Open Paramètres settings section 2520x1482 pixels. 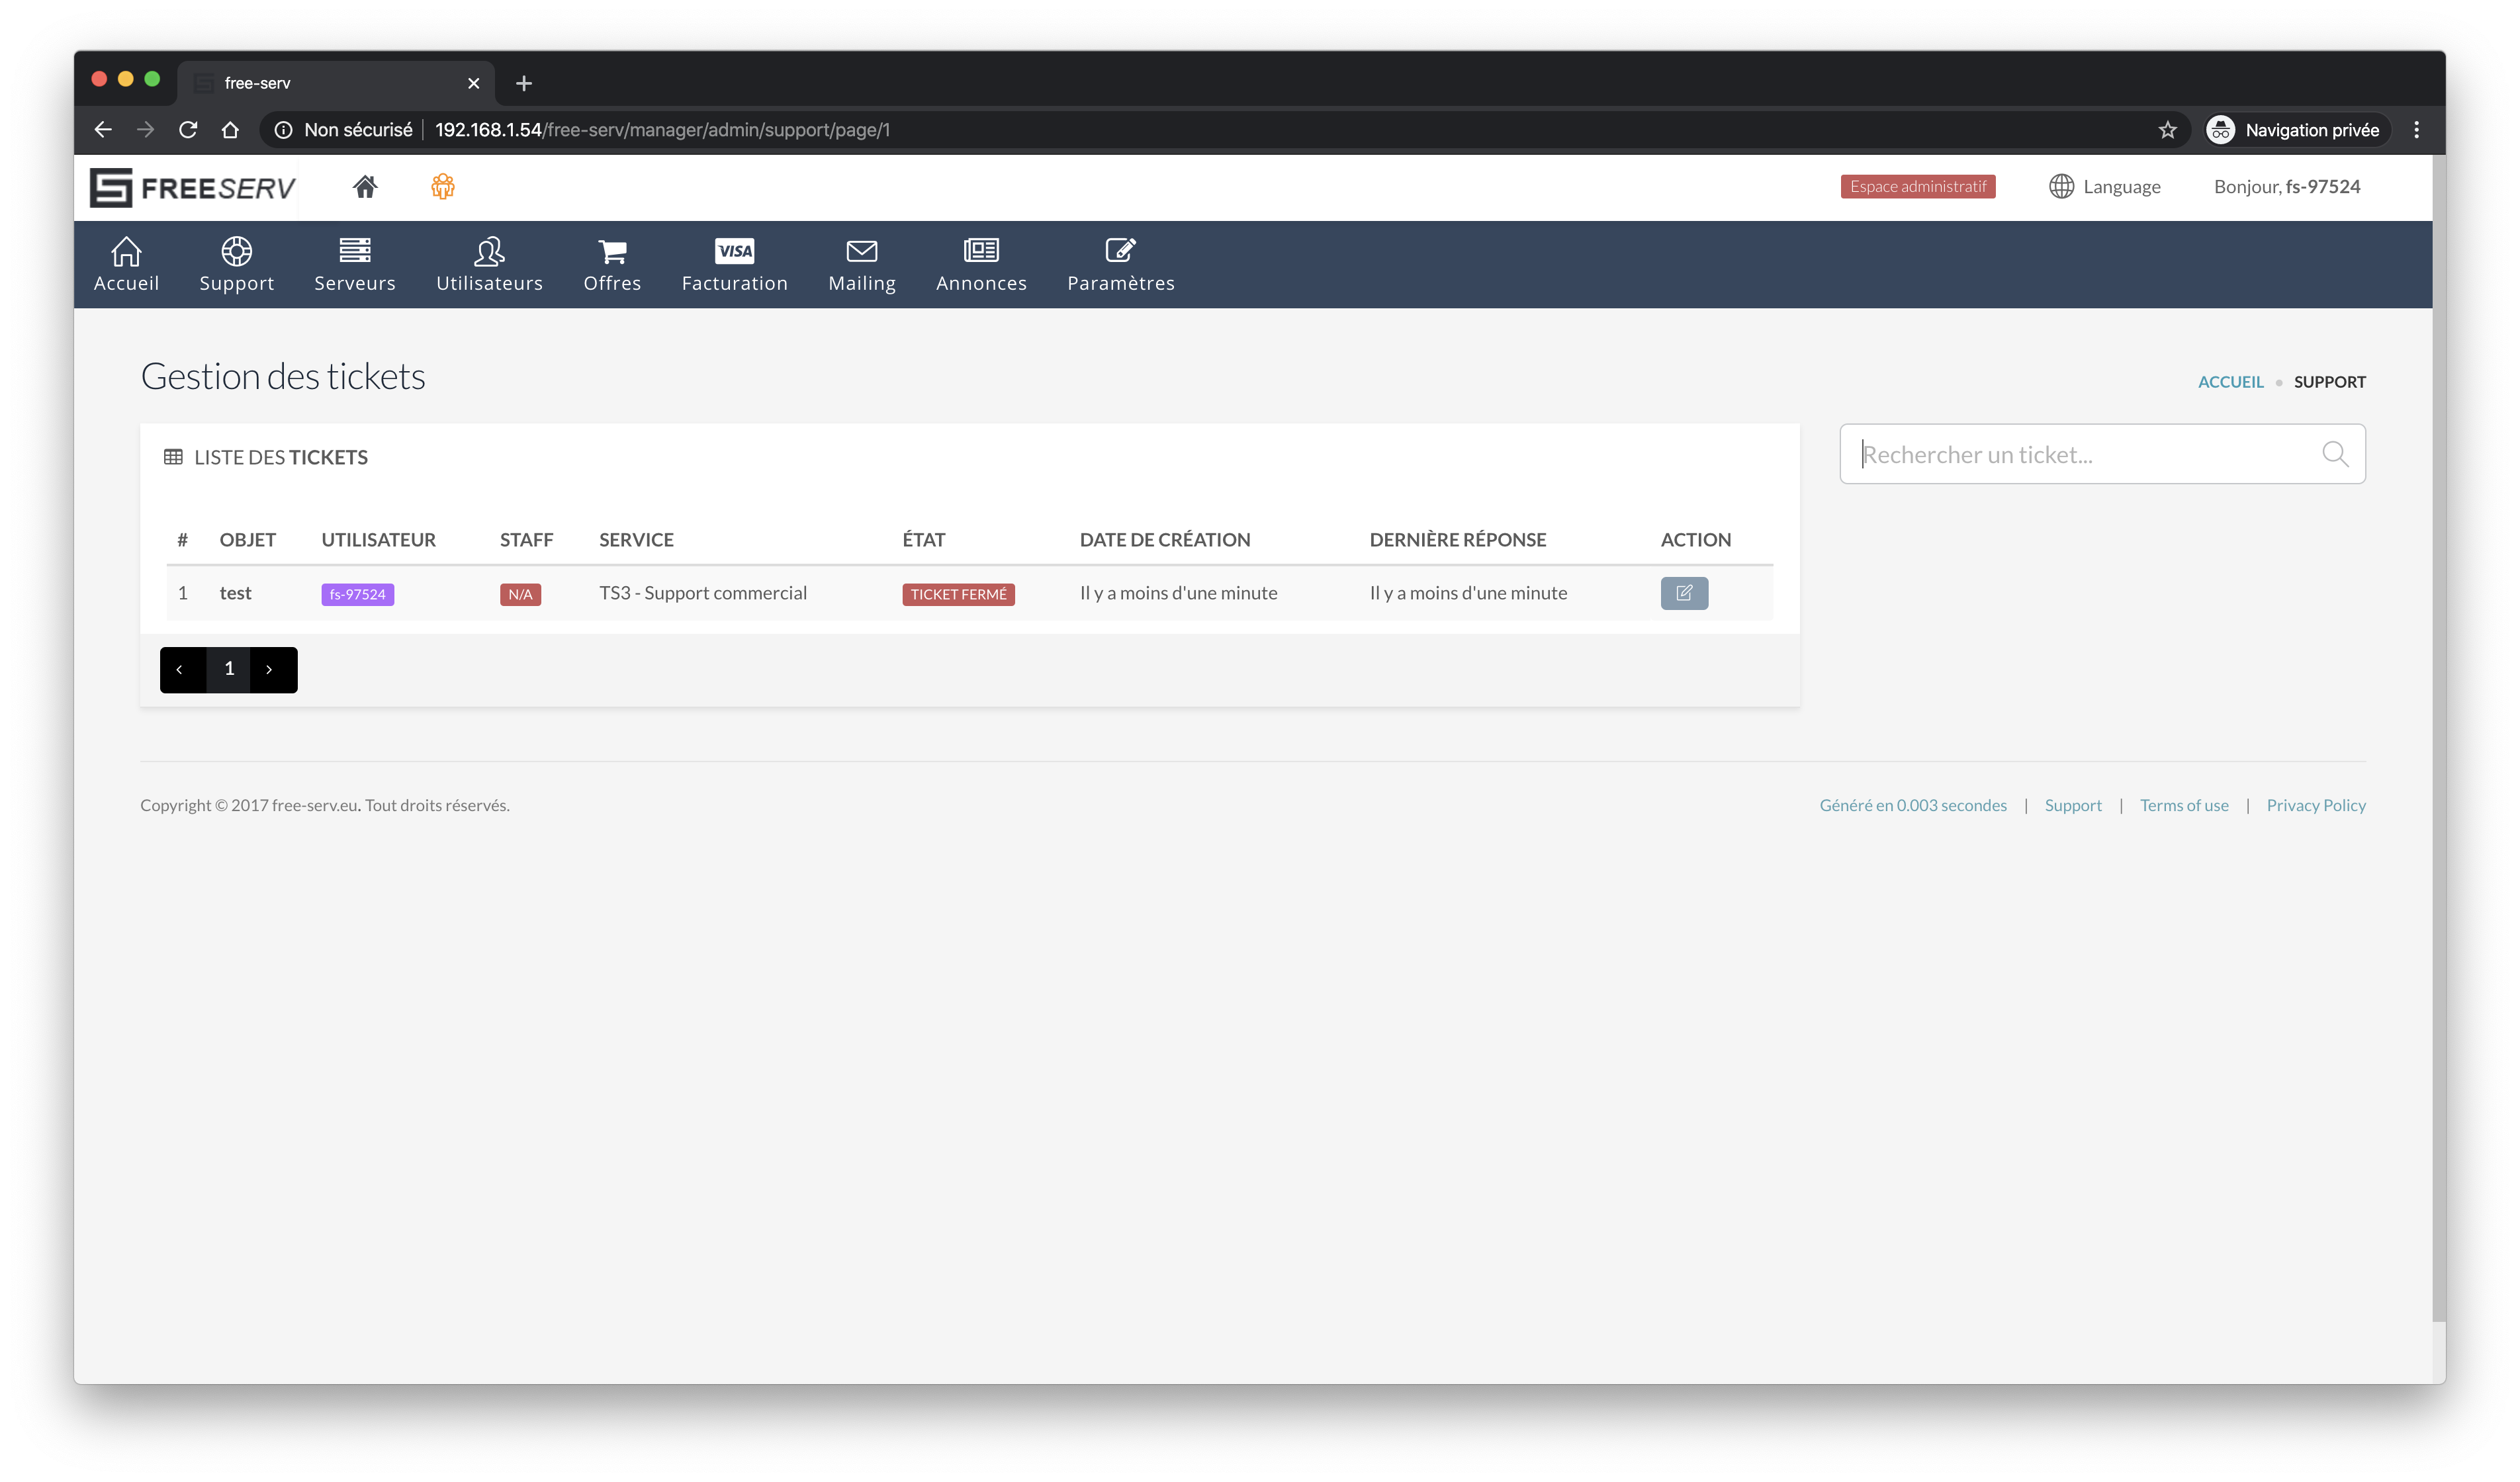(1120, 265)
